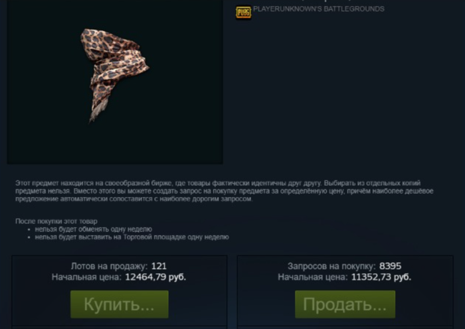The image size is (465, 329).
Task: Click the 12464,79 руб. sell starting price
Action: (x=155, y=277)
